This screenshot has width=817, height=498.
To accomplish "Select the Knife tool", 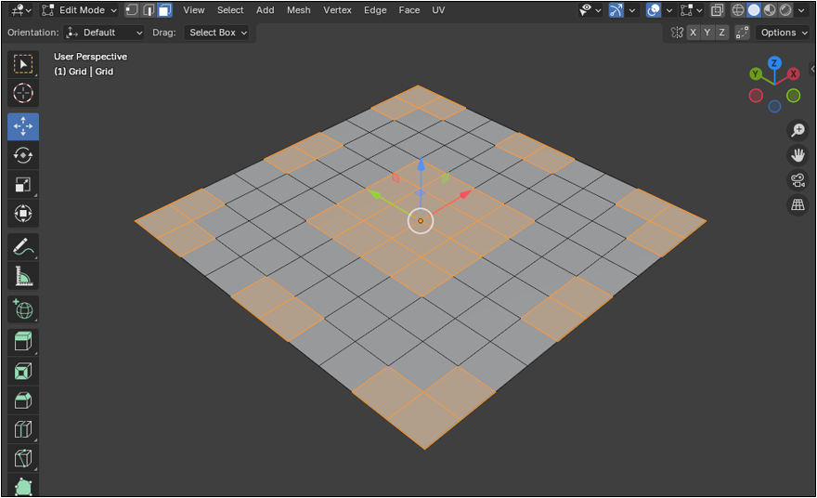I will 23,459.
